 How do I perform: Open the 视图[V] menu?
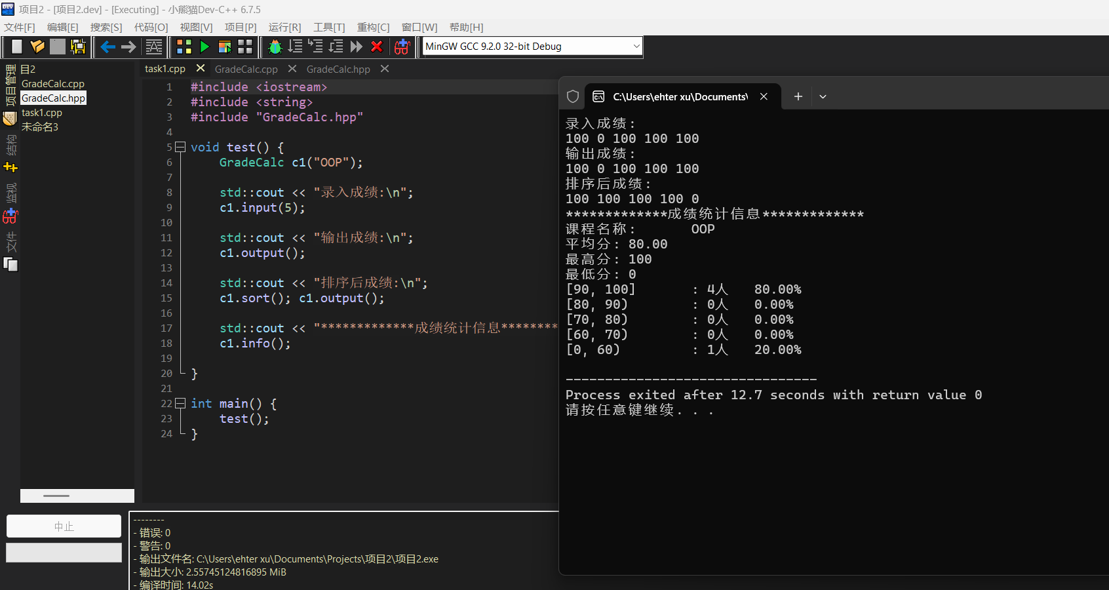(197, 27)
